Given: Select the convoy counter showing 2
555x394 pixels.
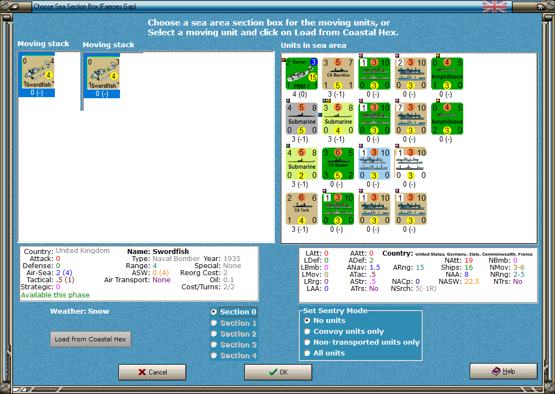Looking at the screenshot, I should click(411, 74).
